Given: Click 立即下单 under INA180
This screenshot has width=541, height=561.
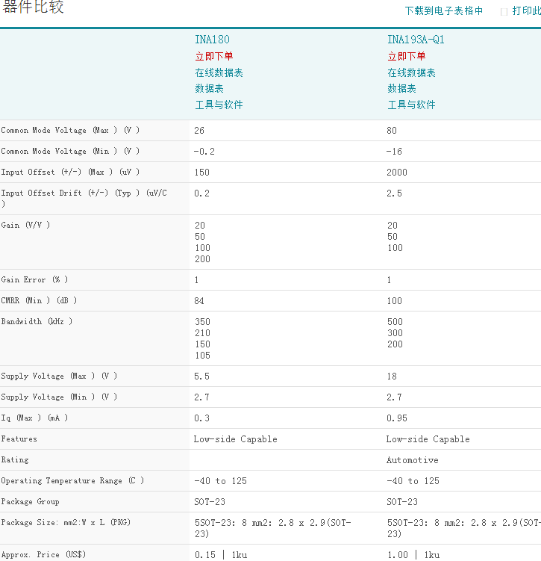Looking at the screenshot, I should (214, 56).
